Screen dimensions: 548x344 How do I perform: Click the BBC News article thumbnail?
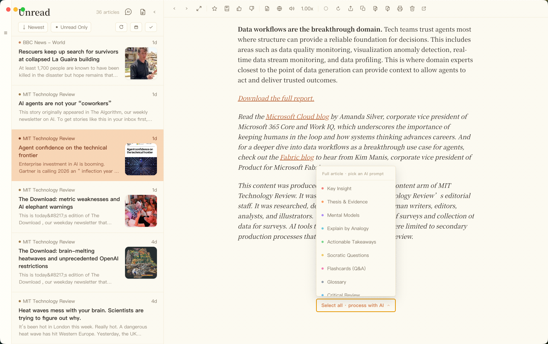pyautogui.click(x=141, y=64)
